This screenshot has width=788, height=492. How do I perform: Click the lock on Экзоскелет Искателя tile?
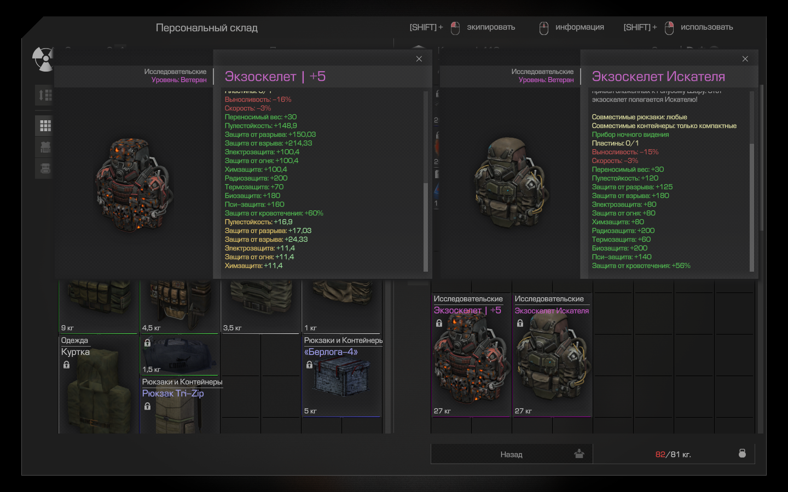pyautogui.click(x=520, y=323)
